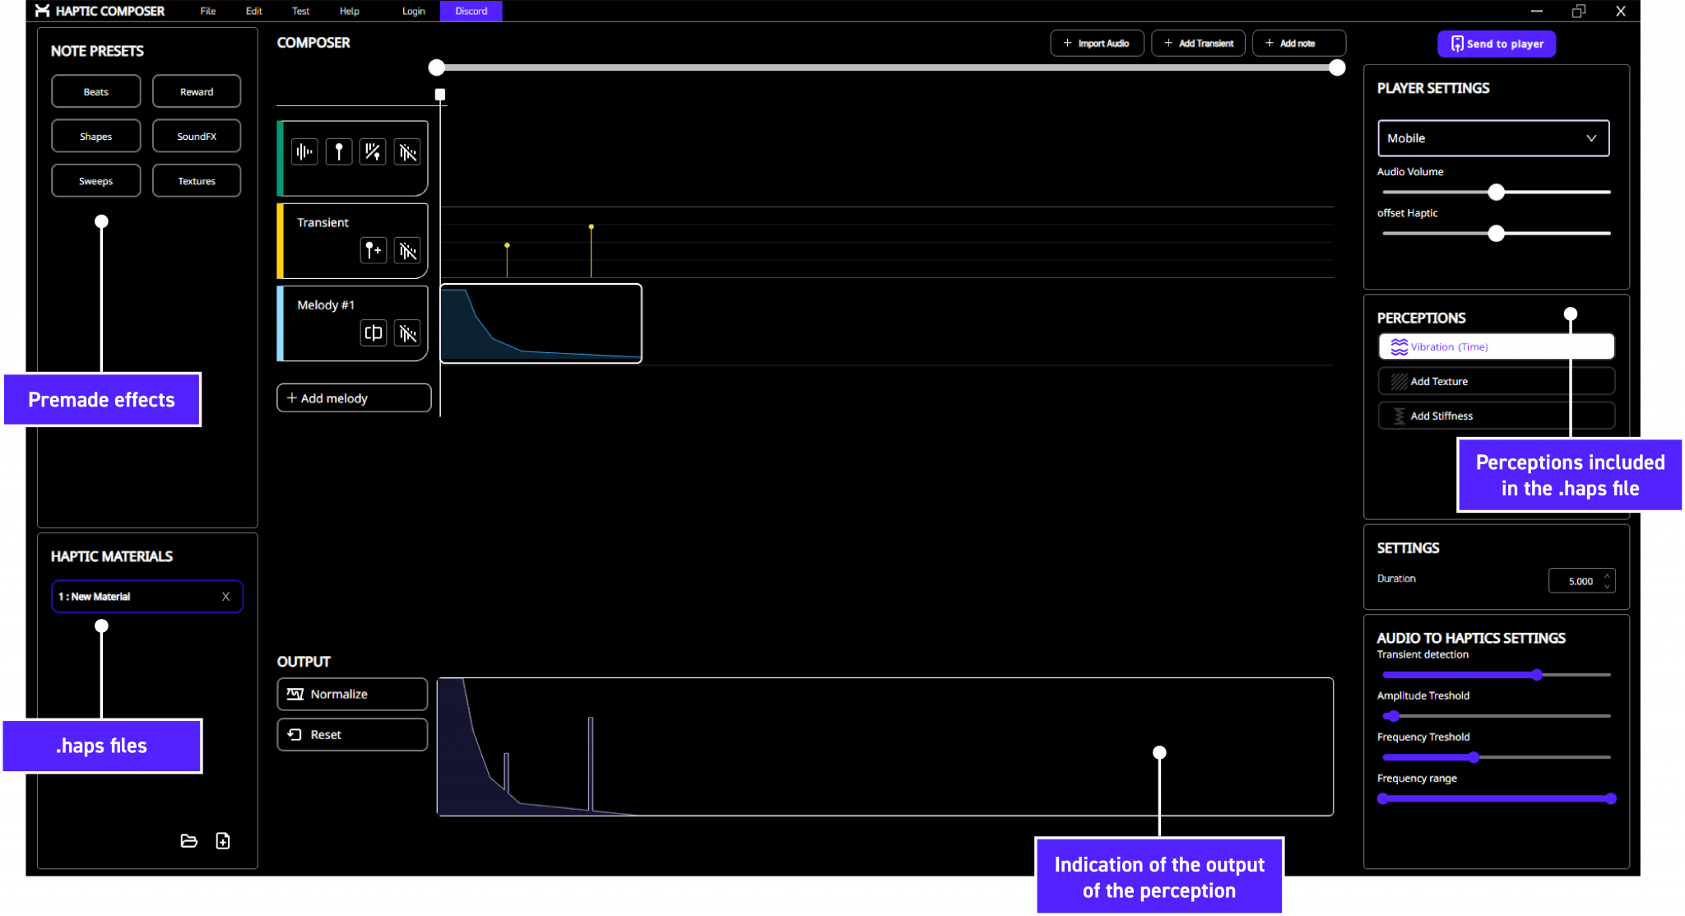The height and width of the screenshot is (916, 1685).
Task: Open the Discord tab
Action: coord(471,11)
